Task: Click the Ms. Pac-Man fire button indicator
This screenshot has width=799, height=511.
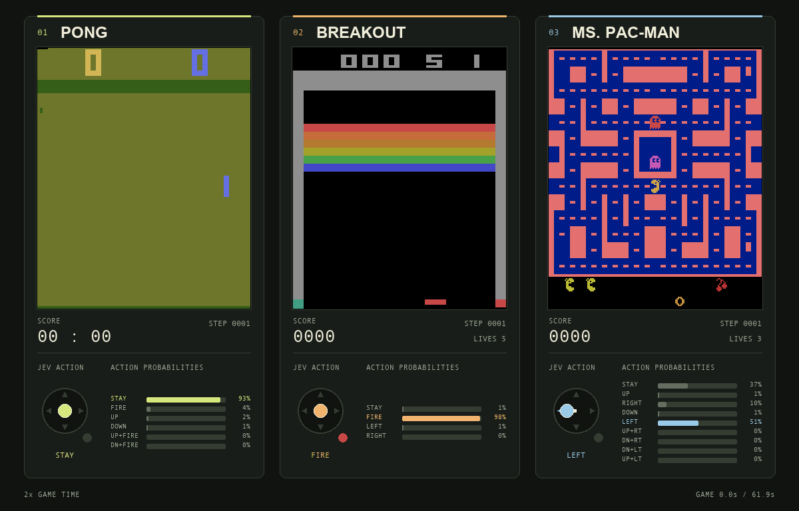Action: click(599, 438)
